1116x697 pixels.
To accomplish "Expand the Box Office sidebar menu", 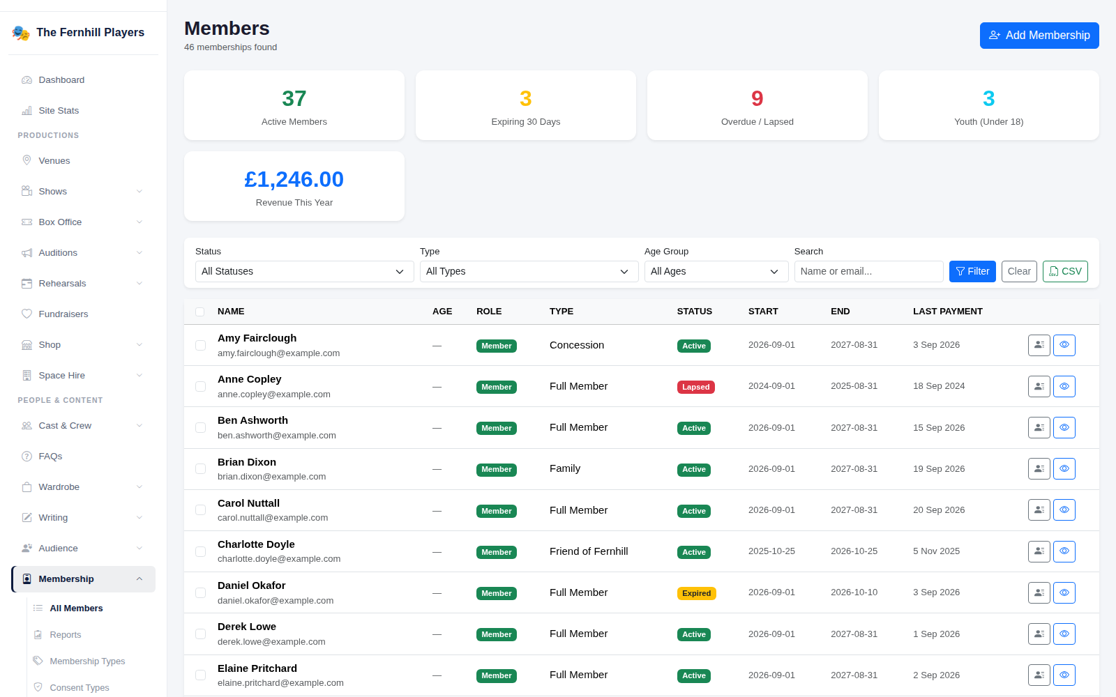I will [x=83, y=222].
